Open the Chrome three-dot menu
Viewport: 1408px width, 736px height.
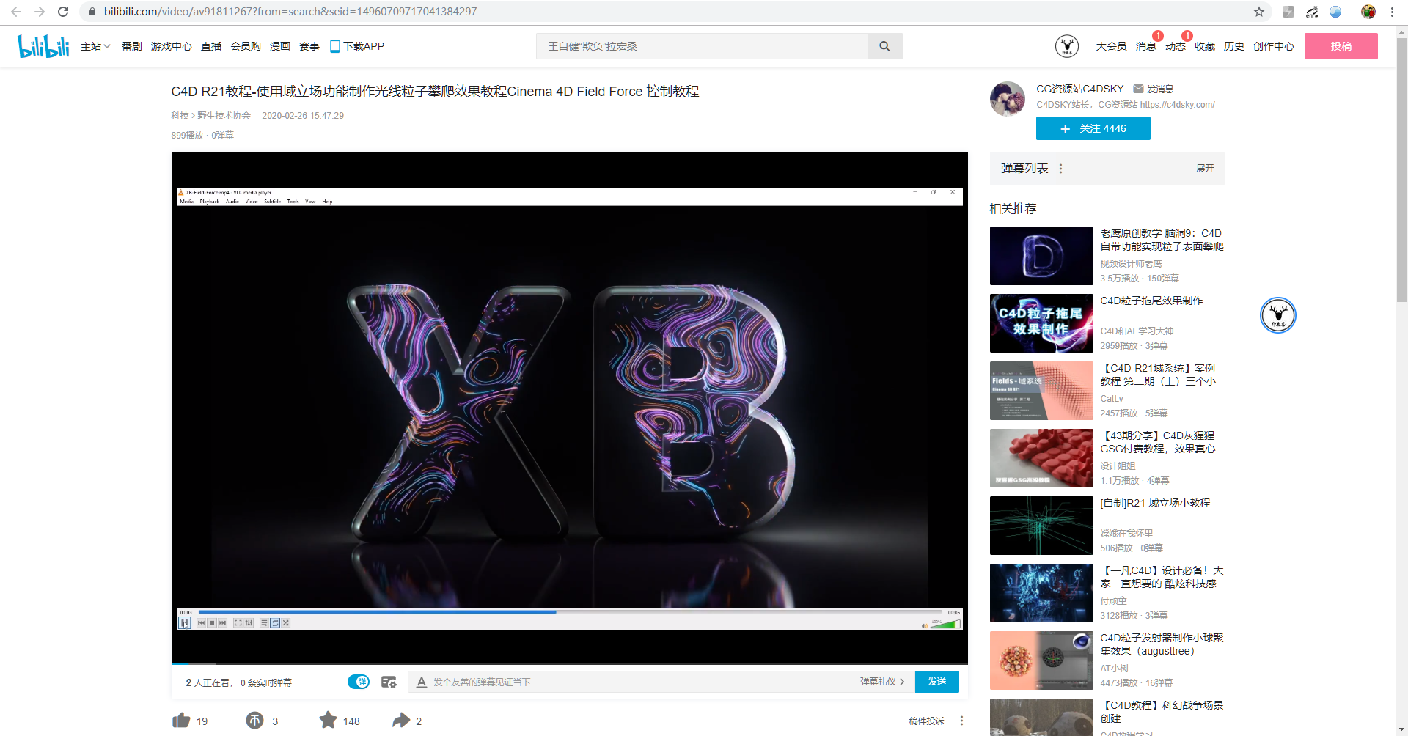coord(1392,12)
